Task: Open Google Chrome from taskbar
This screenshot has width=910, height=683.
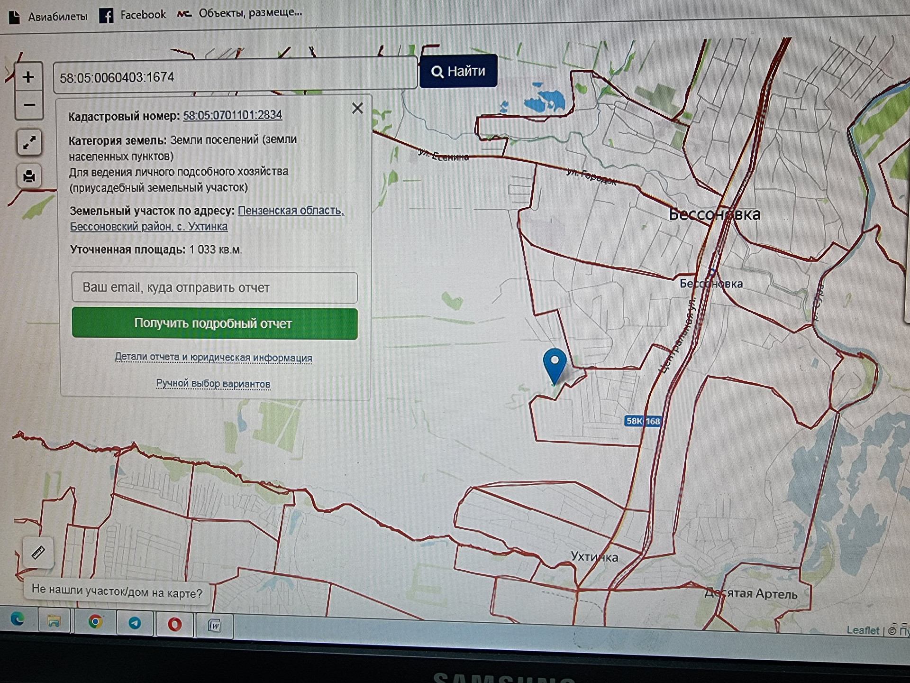Action: 95,621
